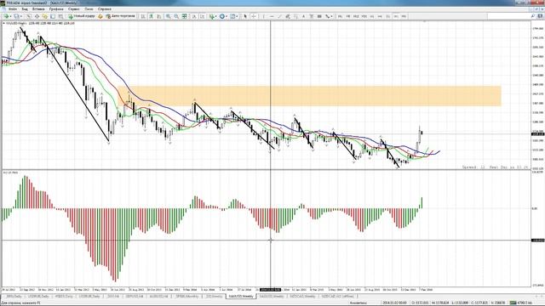Open the Strategy Tester icon
545x306 pixels.
[x=60, y=16]
